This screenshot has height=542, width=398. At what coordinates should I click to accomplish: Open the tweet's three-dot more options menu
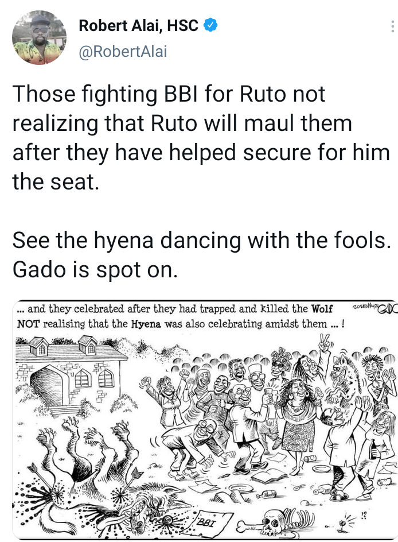[392, 26]
